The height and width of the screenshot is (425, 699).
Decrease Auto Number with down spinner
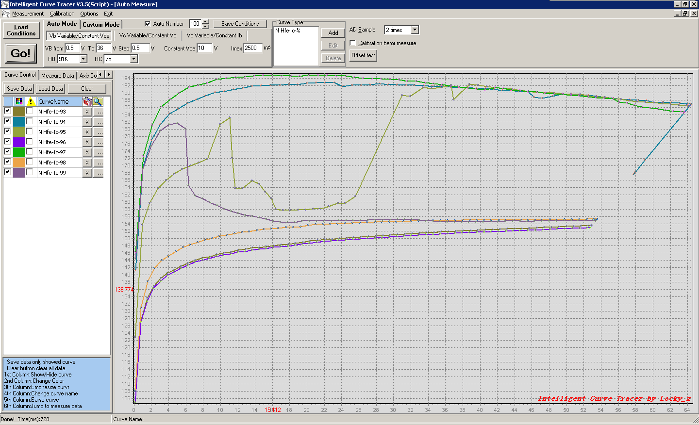(x=206, y=26)
